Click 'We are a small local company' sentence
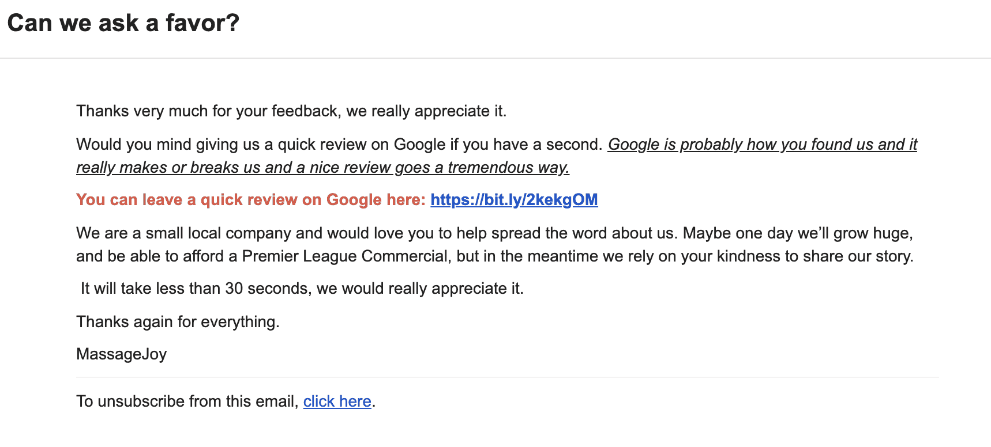This screenshot has width=991, height=447. [x=377, y=233]
